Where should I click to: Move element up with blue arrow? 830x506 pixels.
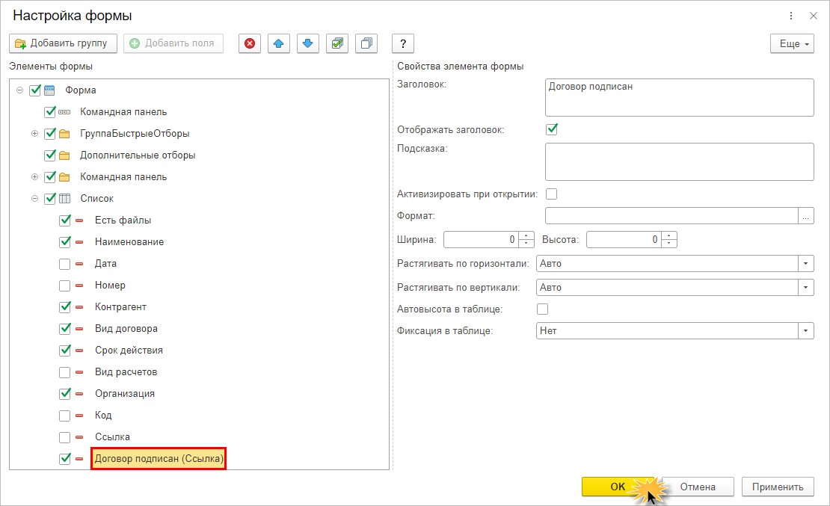coord(279,43)
